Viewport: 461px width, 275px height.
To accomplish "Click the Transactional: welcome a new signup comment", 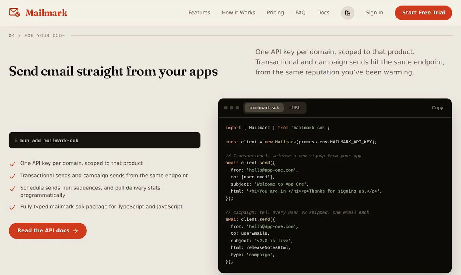I will [x=293, y=156].
